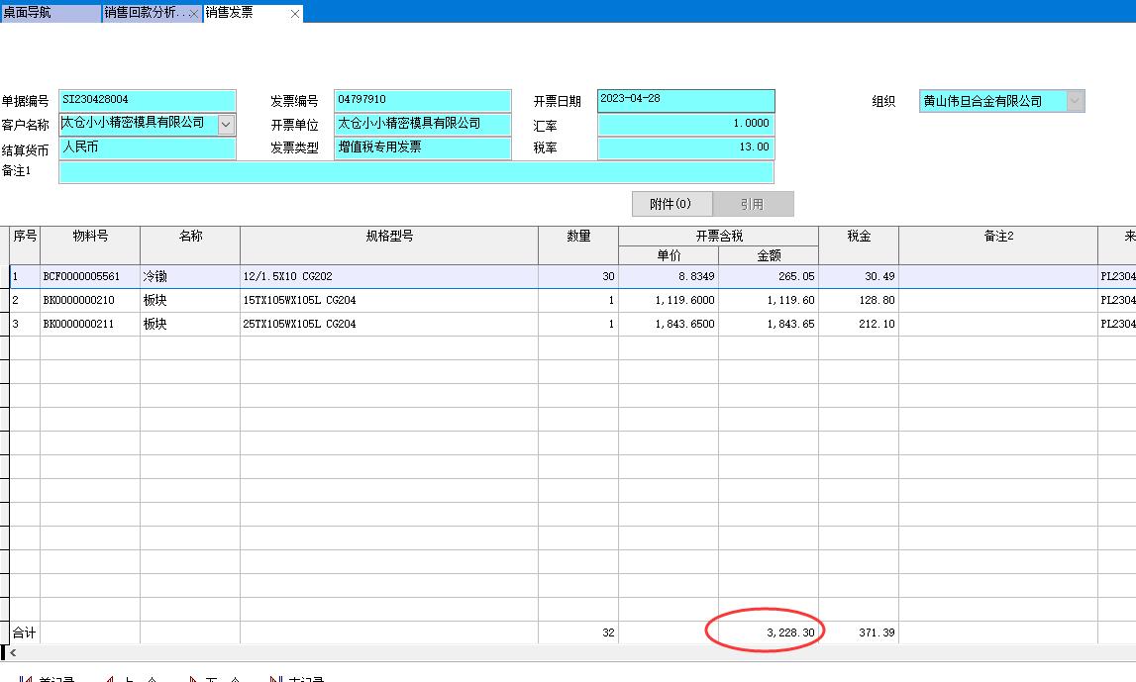The height and width of the screenshot is (682, 1136).
Task: Click the horizontal scrollbar left arrow
Action: pyautogui.click(x=13, y=653)
